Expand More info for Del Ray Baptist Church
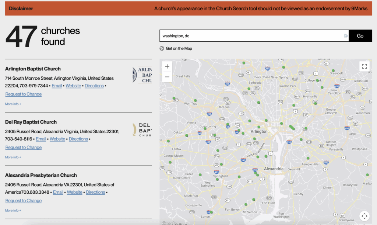The image size is (377, 225). click(13, 157)
